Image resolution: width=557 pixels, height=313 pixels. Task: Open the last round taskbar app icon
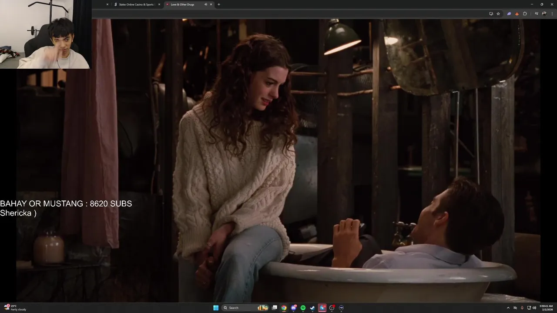[x=341, y=308]
